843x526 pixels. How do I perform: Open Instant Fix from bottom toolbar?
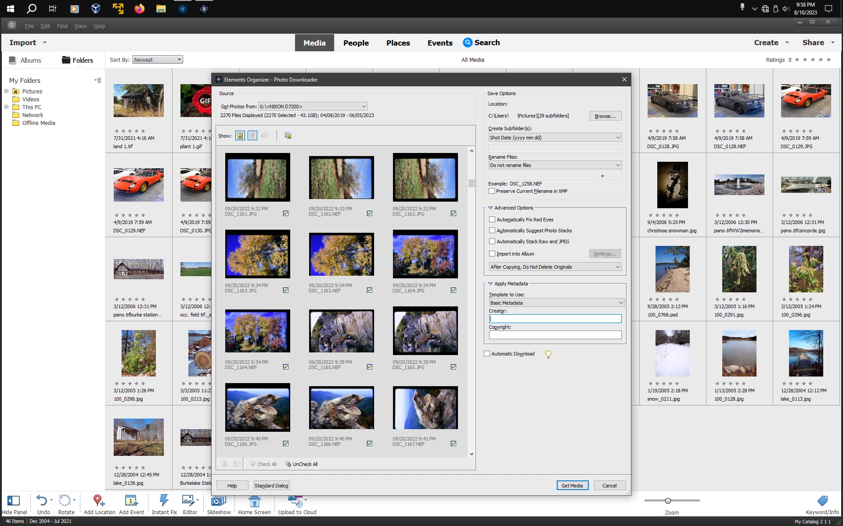(x=164, y=501)
